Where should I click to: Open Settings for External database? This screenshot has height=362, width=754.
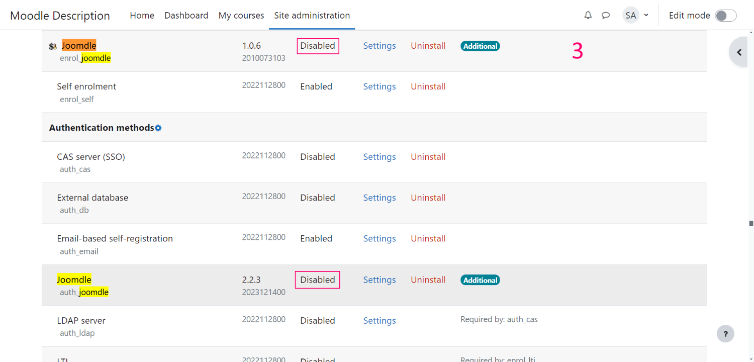(380, 198)
